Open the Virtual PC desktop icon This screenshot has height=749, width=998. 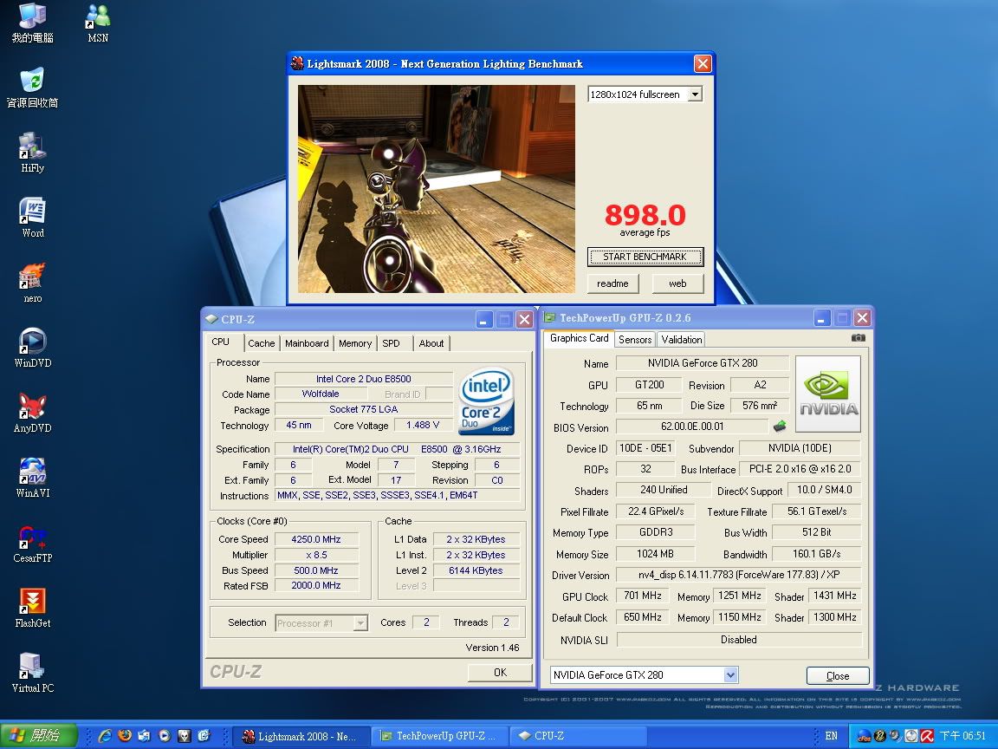(33, 668)
